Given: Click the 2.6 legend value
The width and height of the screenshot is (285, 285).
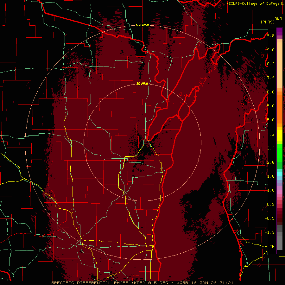Looking at the screenshot, I should point(271,162).
